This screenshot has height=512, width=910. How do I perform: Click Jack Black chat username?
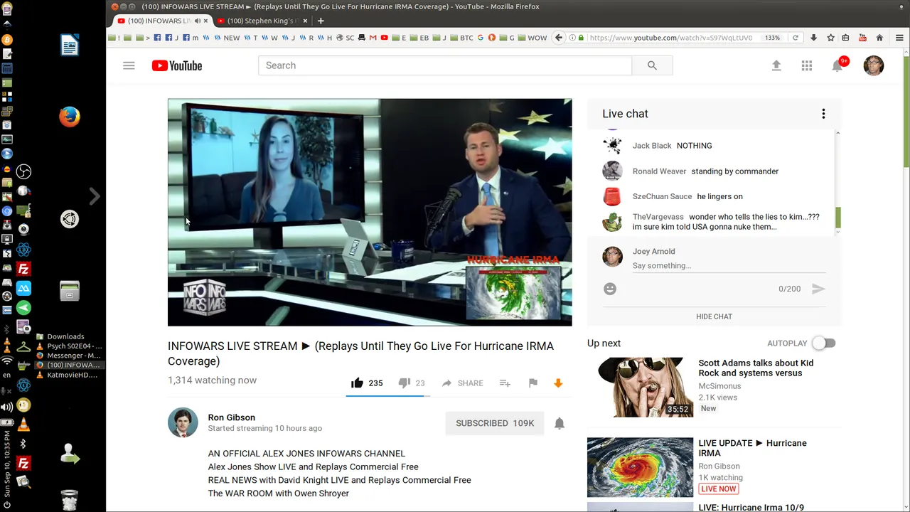(x=652, y=145)
